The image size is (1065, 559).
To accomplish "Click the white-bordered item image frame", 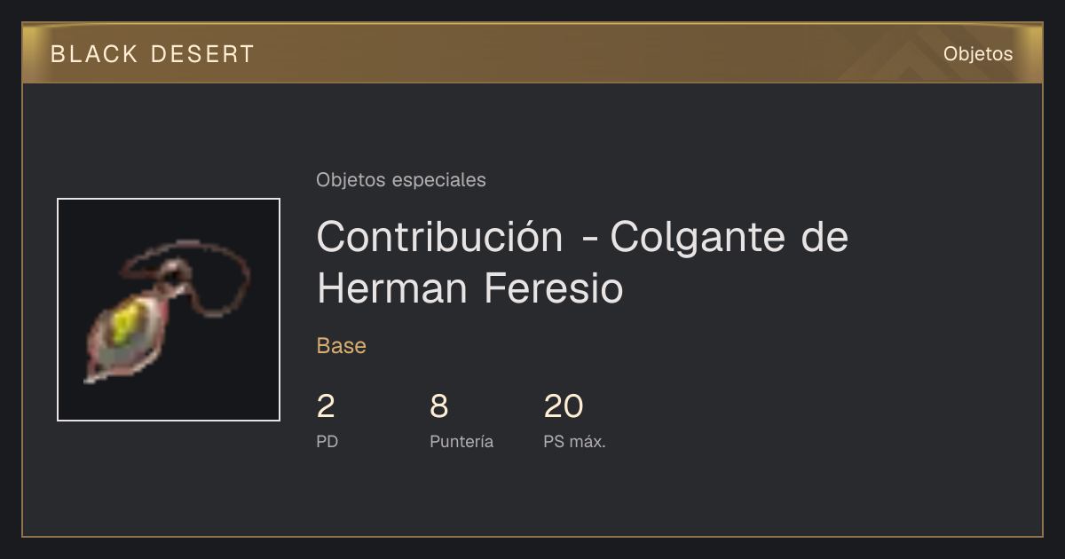I will [x=169, y=310].
